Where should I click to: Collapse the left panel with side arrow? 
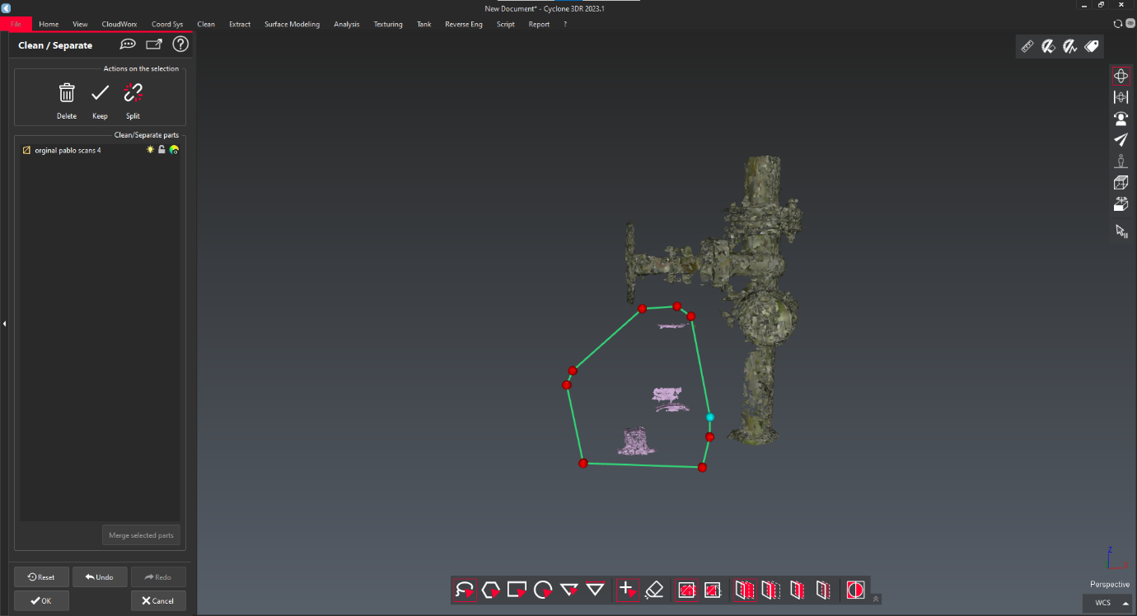(4, 324)
